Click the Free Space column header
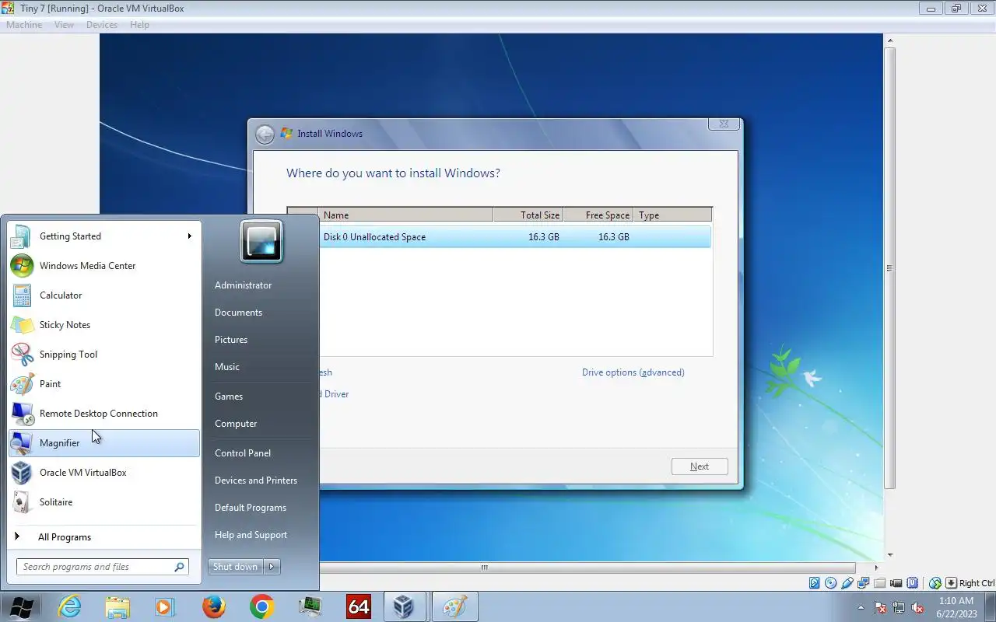Screen dimensions: 996x622 598,215
